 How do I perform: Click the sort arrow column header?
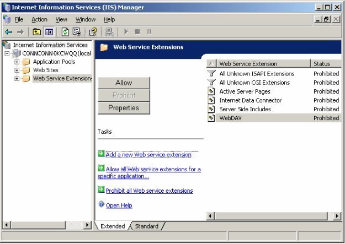(211, 64)
